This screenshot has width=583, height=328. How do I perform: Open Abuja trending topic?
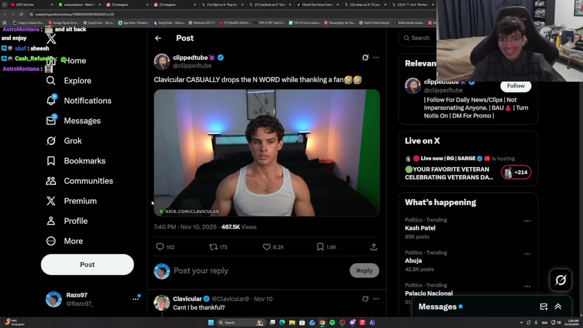413,261
